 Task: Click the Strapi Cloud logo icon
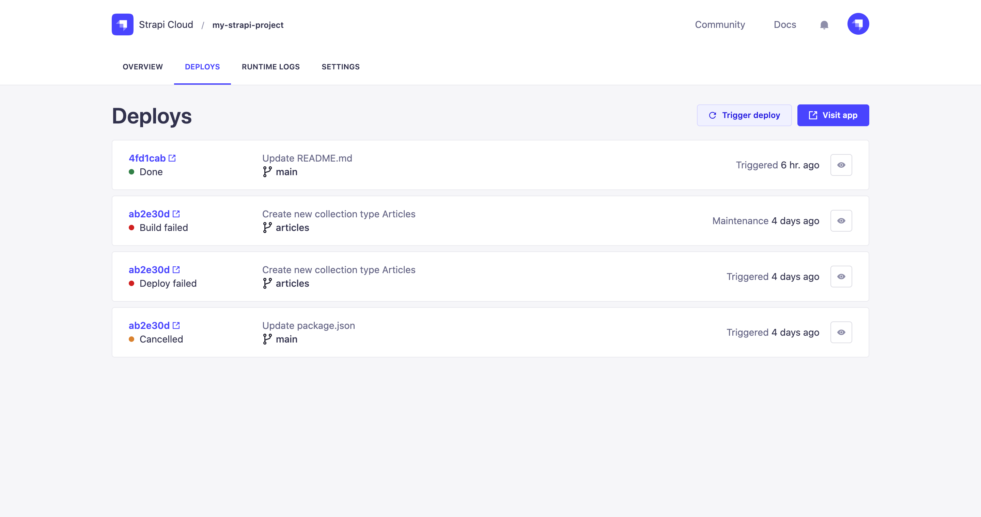(122, 24)
